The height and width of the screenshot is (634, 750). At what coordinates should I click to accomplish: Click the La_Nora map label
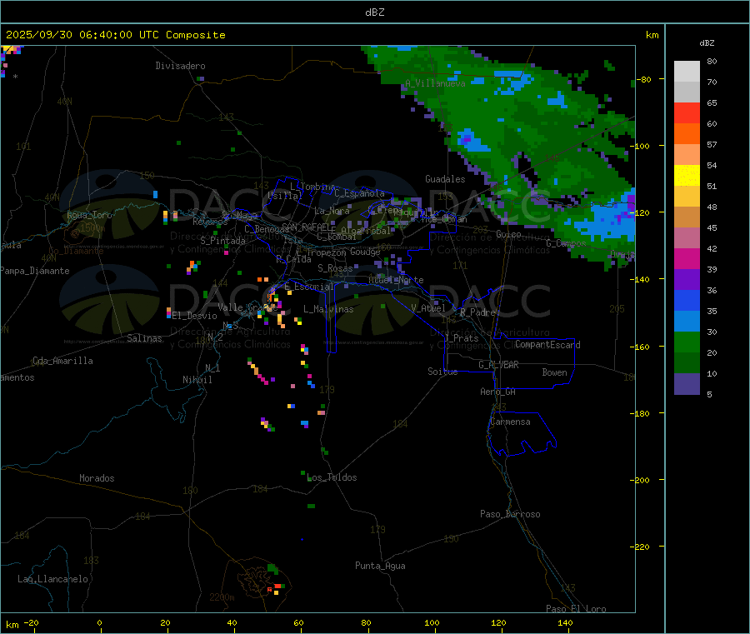coord(332,211)
